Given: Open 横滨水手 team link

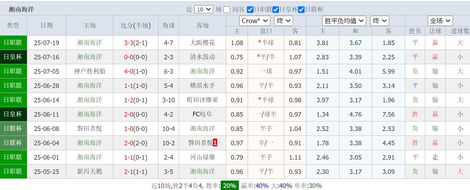Looking at the screenshot, I should [x=202, y=86].
